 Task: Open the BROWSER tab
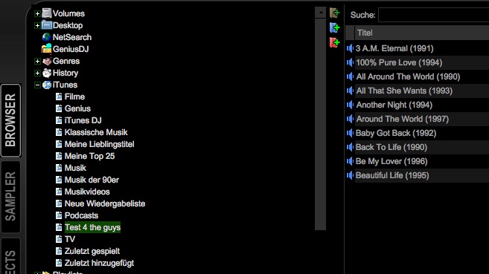10,120
